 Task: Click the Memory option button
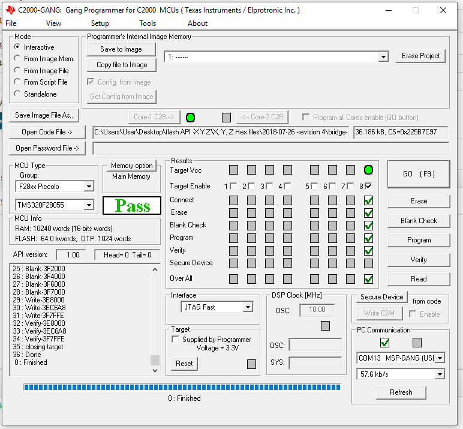pos(132,166)
